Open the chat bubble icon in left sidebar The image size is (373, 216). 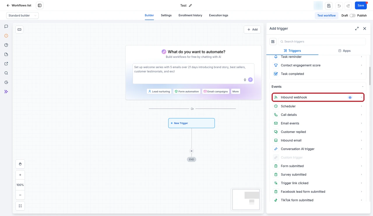6,26
